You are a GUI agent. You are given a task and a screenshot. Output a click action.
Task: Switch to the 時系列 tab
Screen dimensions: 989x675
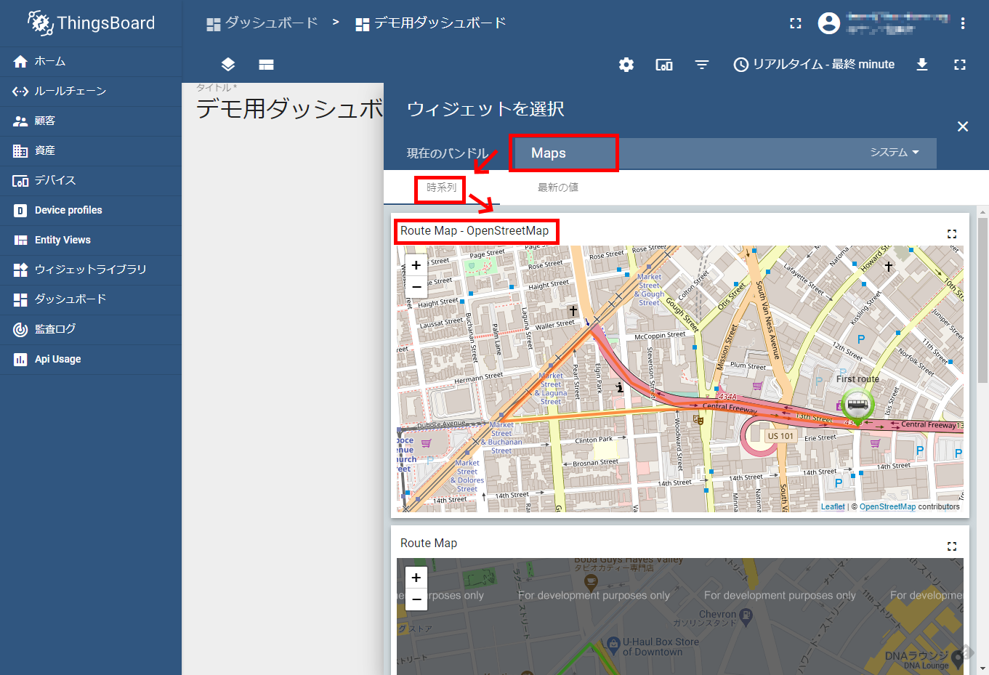pos(442,187)
